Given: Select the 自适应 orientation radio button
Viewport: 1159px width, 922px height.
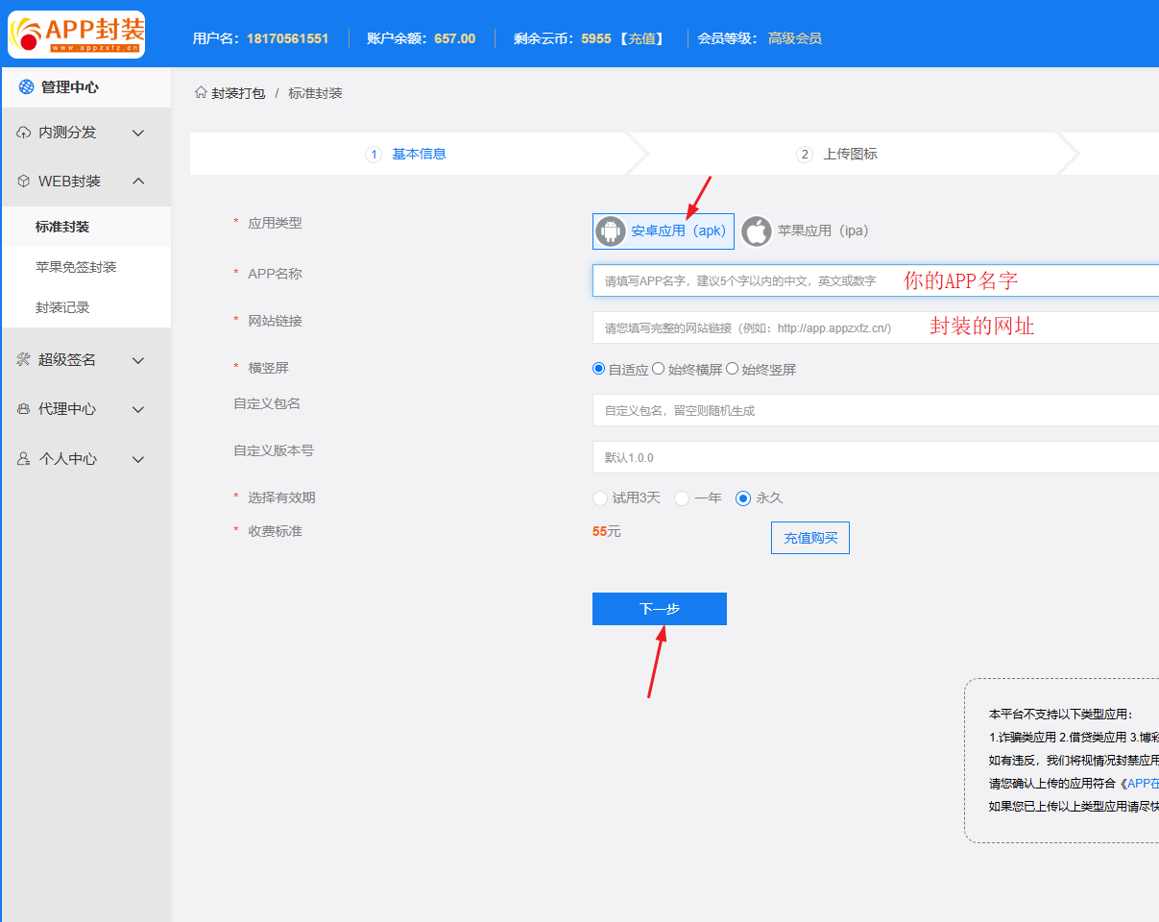Looking at the screenshot, I should [599, 369].
